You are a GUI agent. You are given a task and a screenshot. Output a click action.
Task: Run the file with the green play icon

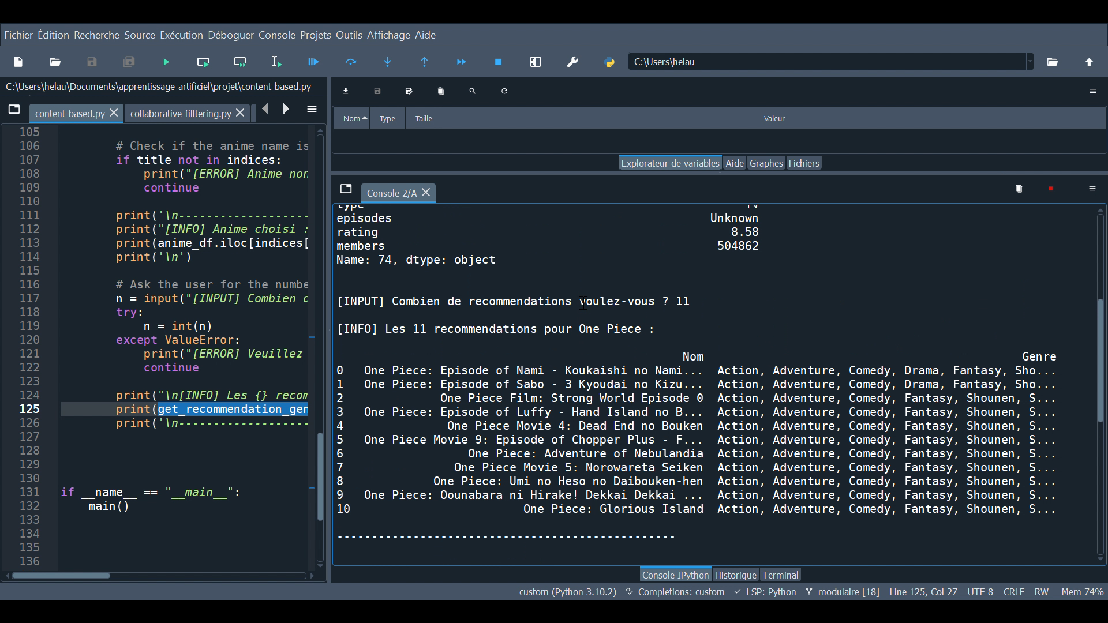(166, 62)
